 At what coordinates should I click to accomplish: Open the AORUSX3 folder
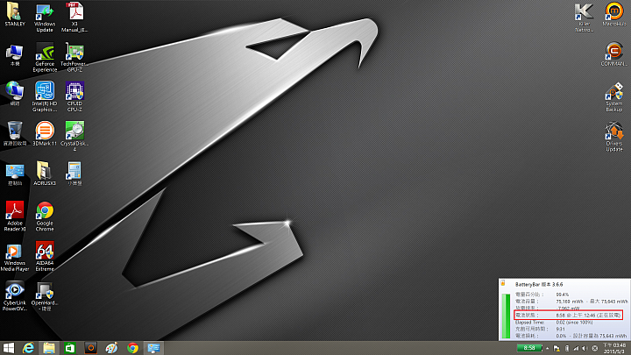(45, 174)
